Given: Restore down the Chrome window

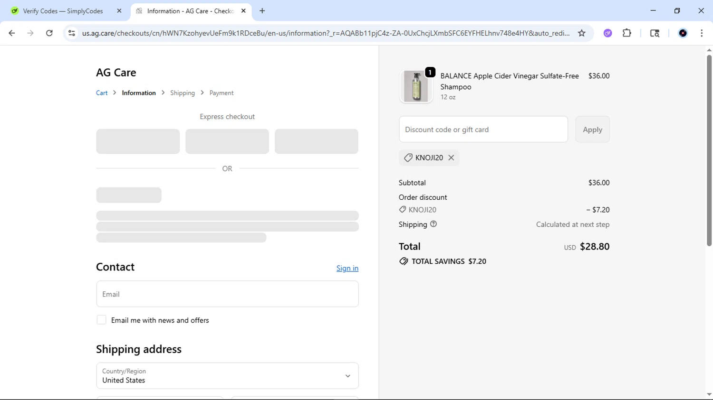Looking at the screenshot, I should point(677,10).
